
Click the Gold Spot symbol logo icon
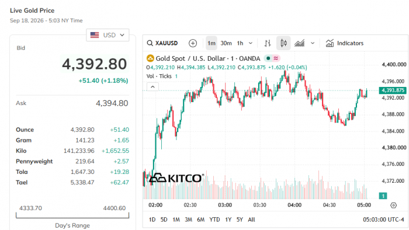point(150,58)
